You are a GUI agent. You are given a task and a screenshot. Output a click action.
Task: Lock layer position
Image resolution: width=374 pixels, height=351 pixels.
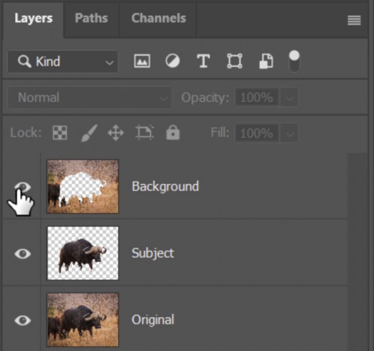(x=115, y=133)
